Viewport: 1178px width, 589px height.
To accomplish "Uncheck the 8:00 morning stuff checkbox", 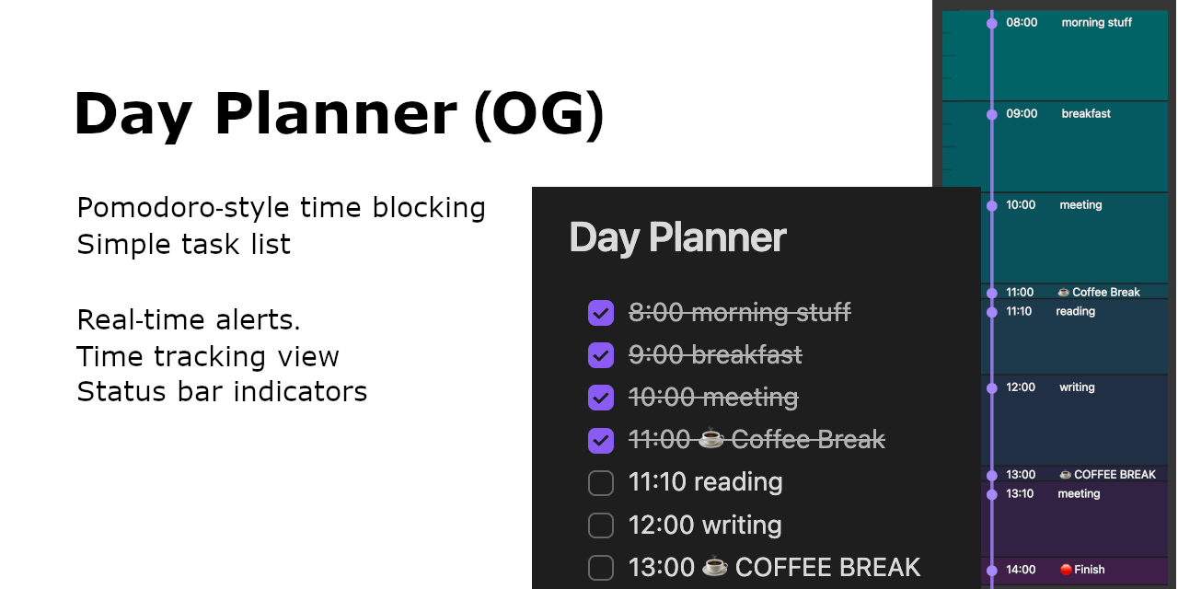I will click(601, 313).
